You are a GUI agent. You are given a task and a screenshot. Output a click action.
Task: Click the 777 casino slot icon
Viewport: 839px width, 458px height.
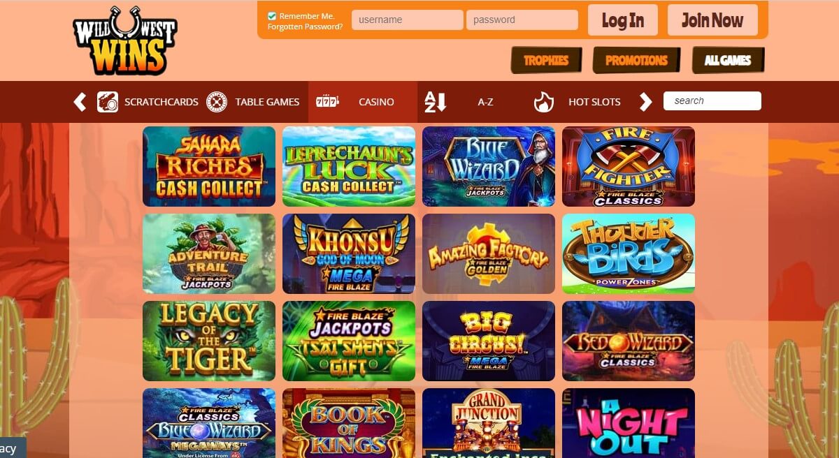(327, 102)
